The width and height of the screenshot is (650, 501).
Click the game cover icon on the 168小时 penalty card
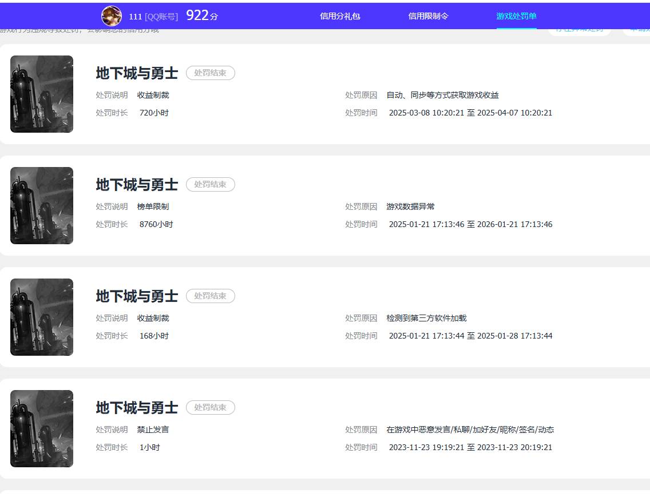(x=41, y=317)
